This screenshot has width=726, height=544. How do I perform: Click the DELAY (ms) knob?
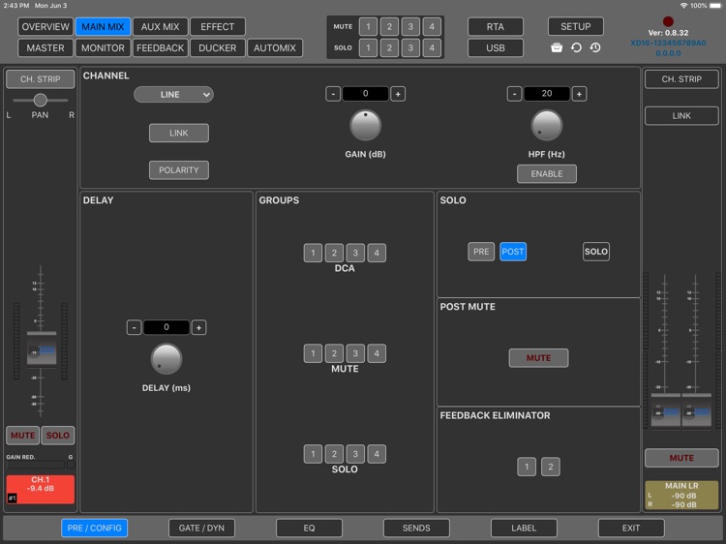tap(166, 358)
